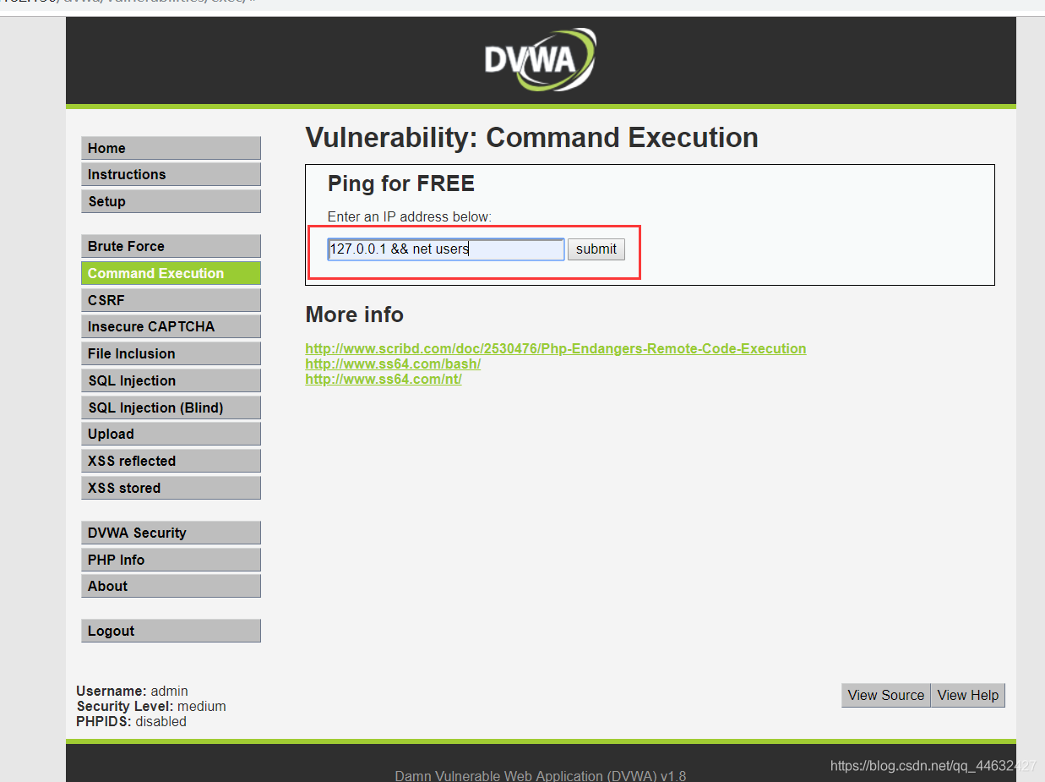Viewport: 1045px width, 782px height.
Task: Go to the Upload page
Action: pos(171,434)
